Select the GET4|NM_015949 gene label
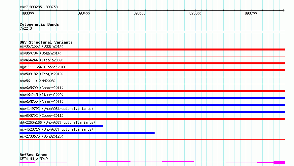The image size is (294, 166). (34, 159)
